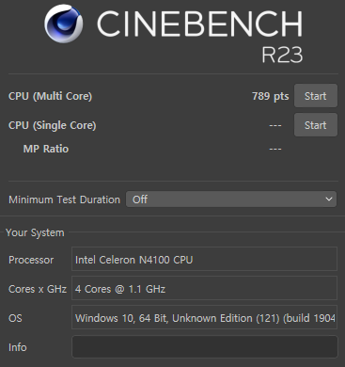Start the CPU Single Core benchmark
The width and height of the screenshot is (345, 367).
pos(316,125)
